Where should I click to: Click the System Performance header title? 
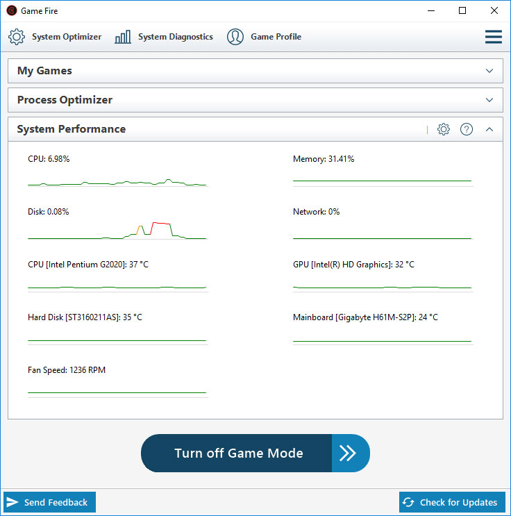pyautogui.click(x=72, y=129)
